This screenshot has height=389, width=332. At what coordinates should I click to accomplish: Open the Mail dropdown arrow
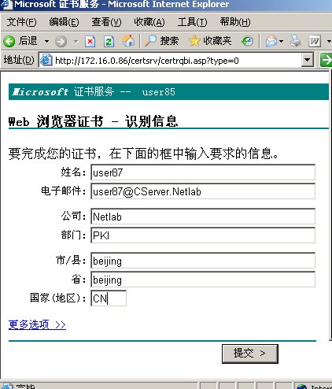click(x=282, y=41)
